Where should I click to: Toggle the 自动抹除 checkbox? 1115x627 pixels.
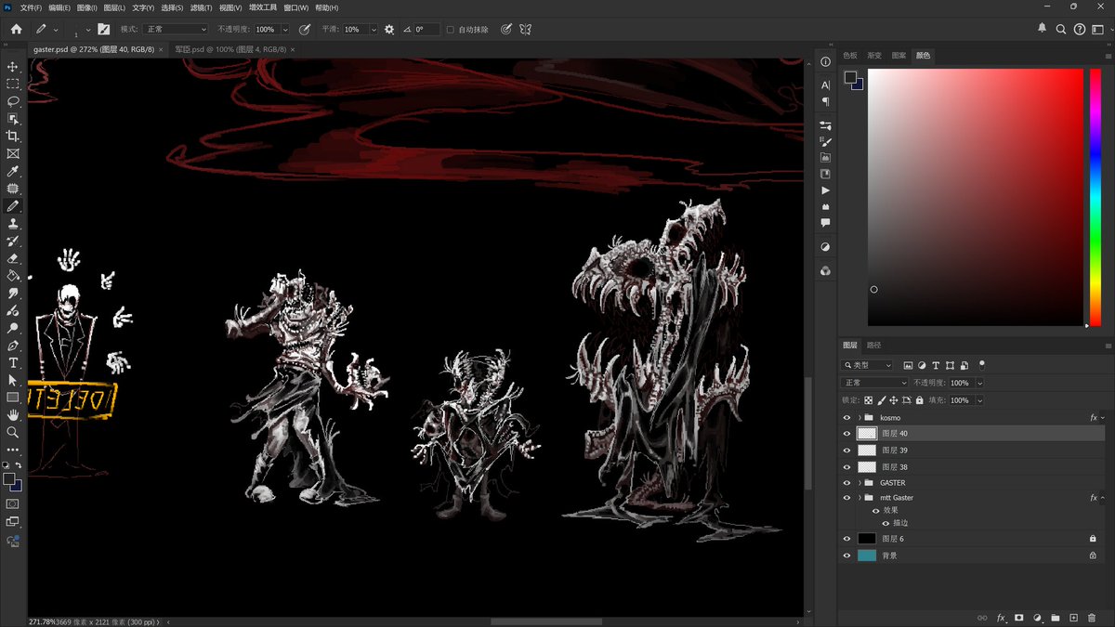click(451, 30)
